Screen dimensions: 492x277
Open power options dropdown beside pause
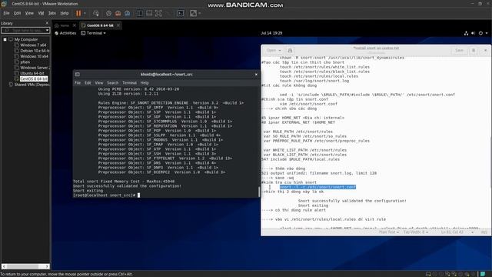click(x=85, y=13)
